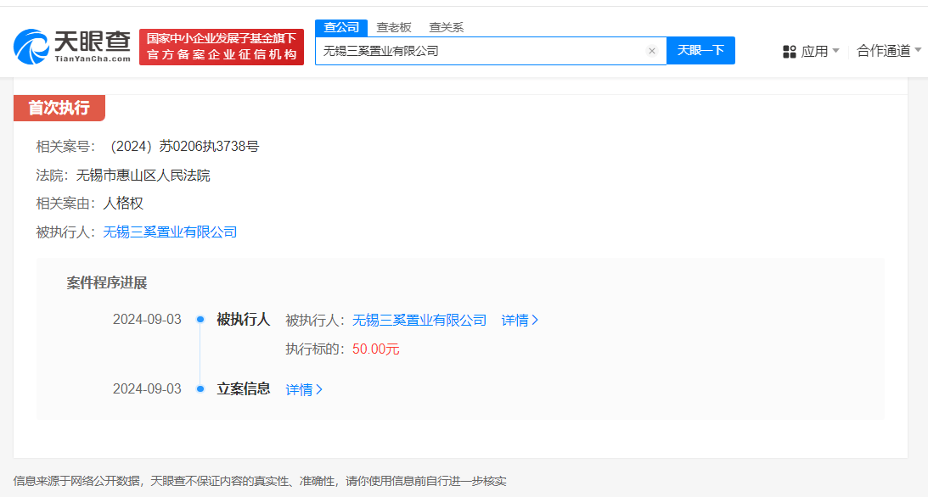
Task: Switch to the 查公司 tab
Action: tap(341, 27)
